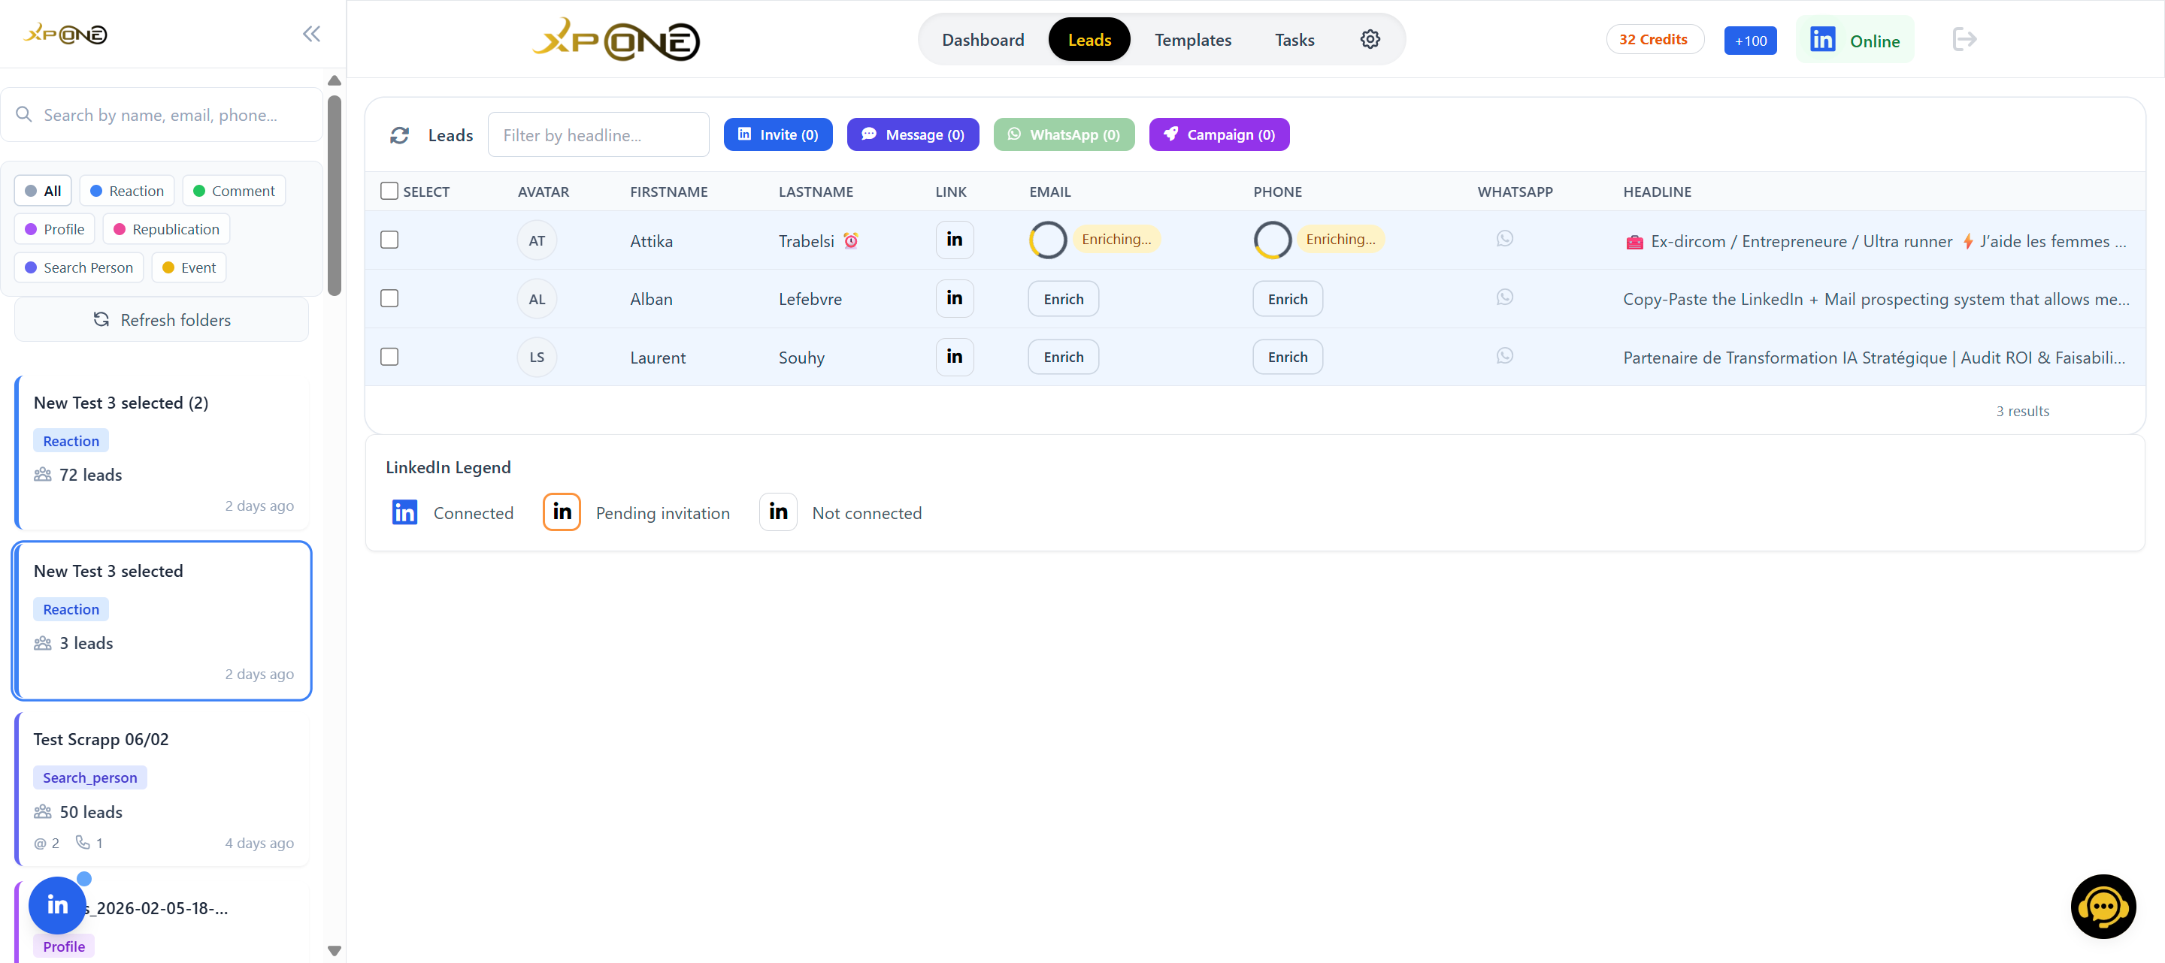Image resolution: width=2165 pixels, height=963 pixels.
Task: Click Refresh folders button
Action: pyautogui.click(x=162, y=320)
